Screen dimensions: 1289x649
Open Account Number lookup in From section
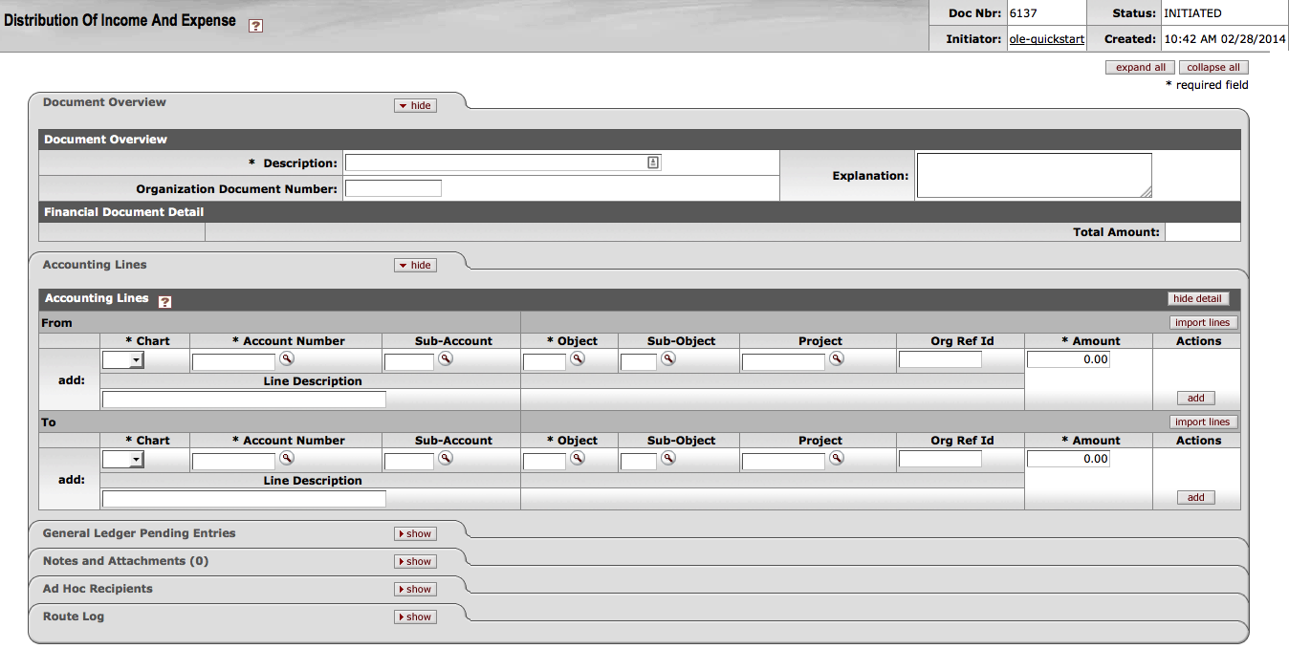click(x=286, y=358)
